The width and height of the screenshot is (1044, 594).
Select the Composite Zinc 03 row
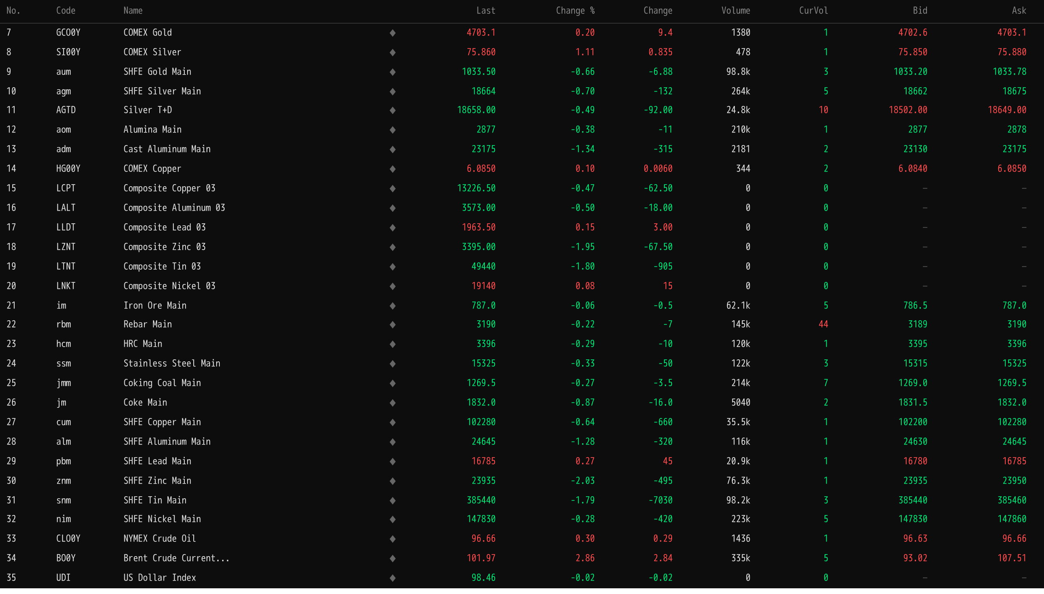click(164, 247)
